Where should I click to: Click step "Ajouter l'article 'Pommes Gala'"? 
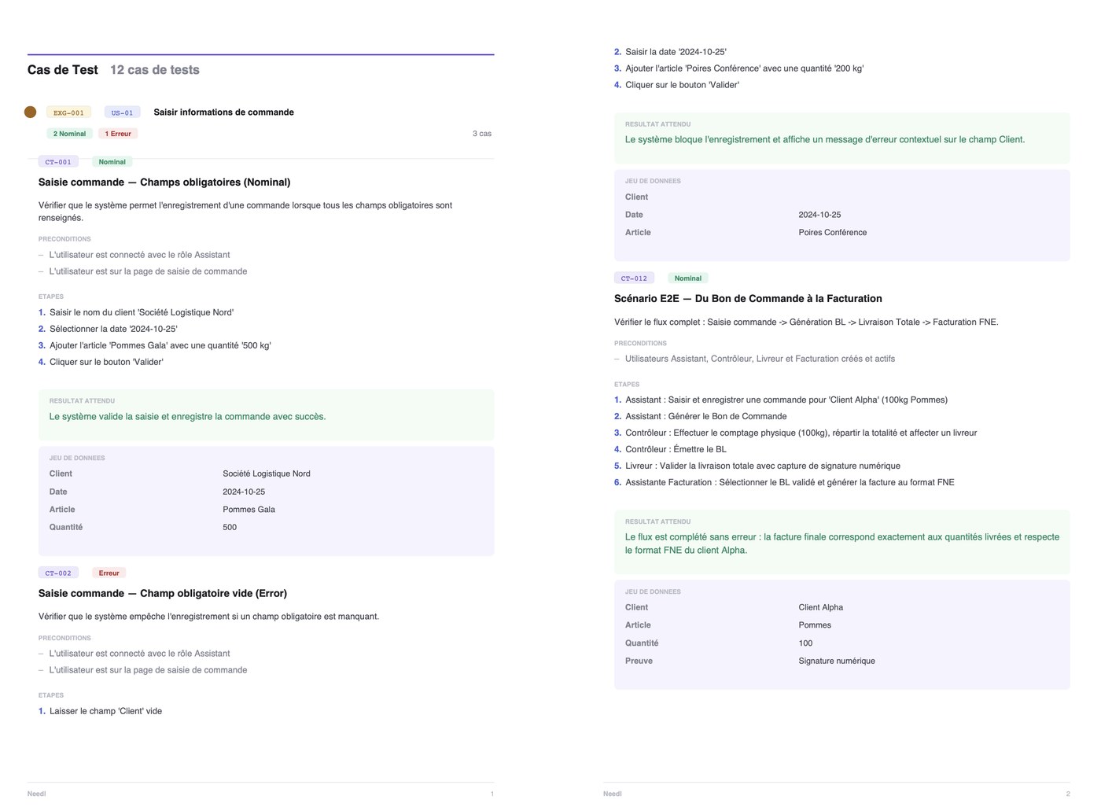point(160,345)
